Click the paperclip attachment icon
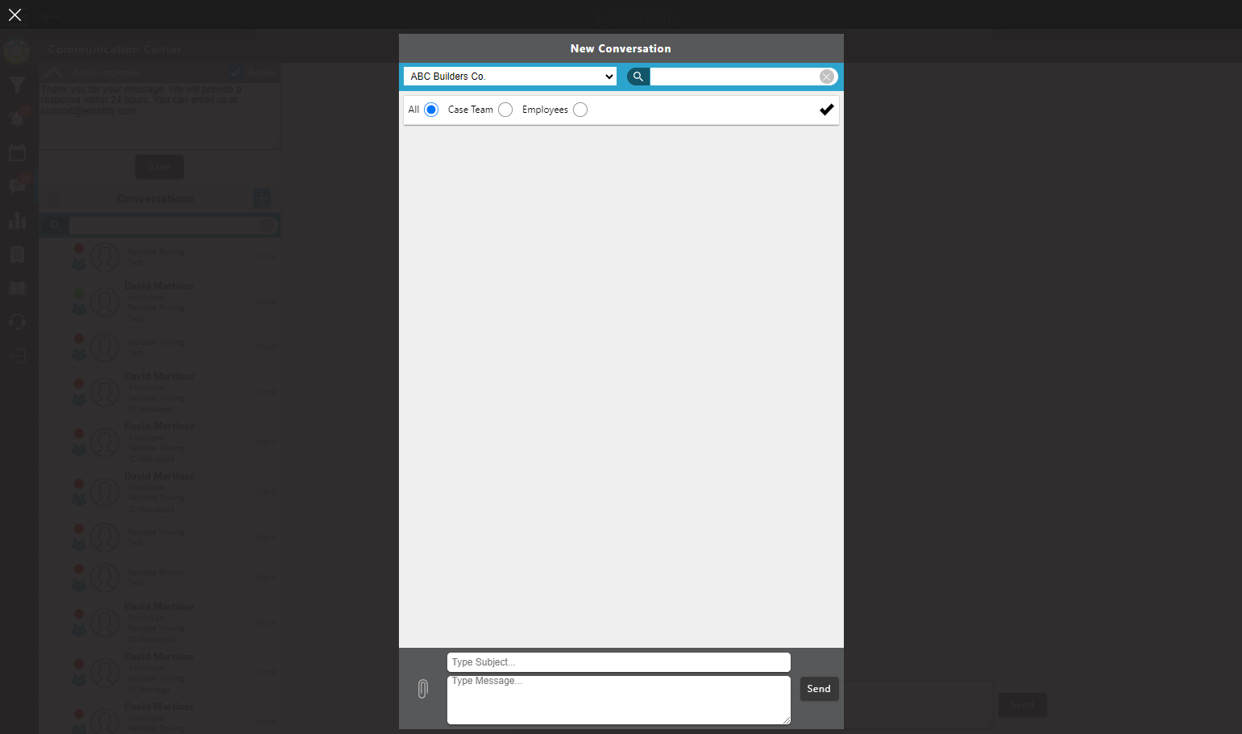This screenshot has width=1242, height=734. [423, 689]
